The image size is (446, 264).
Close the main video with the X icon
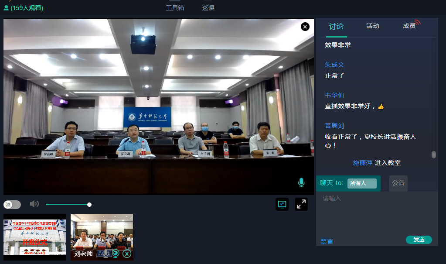tap(305, 27)
